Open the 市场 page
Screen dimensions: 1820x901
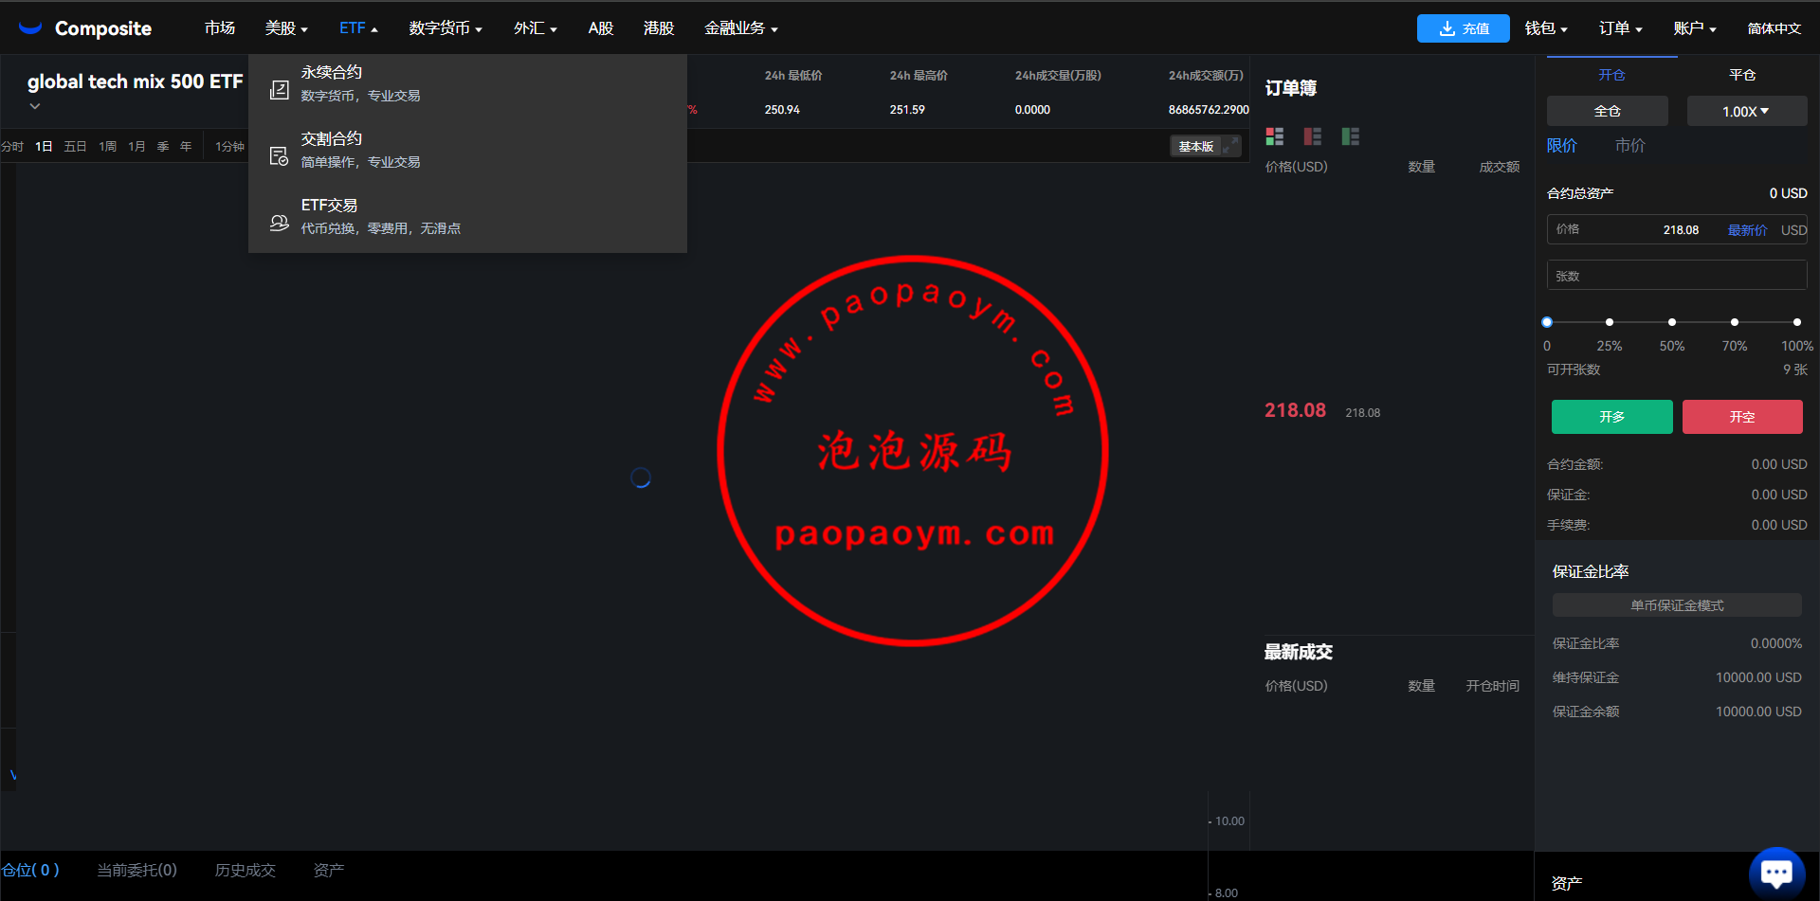pyautogui.click(x=220, y=28)
